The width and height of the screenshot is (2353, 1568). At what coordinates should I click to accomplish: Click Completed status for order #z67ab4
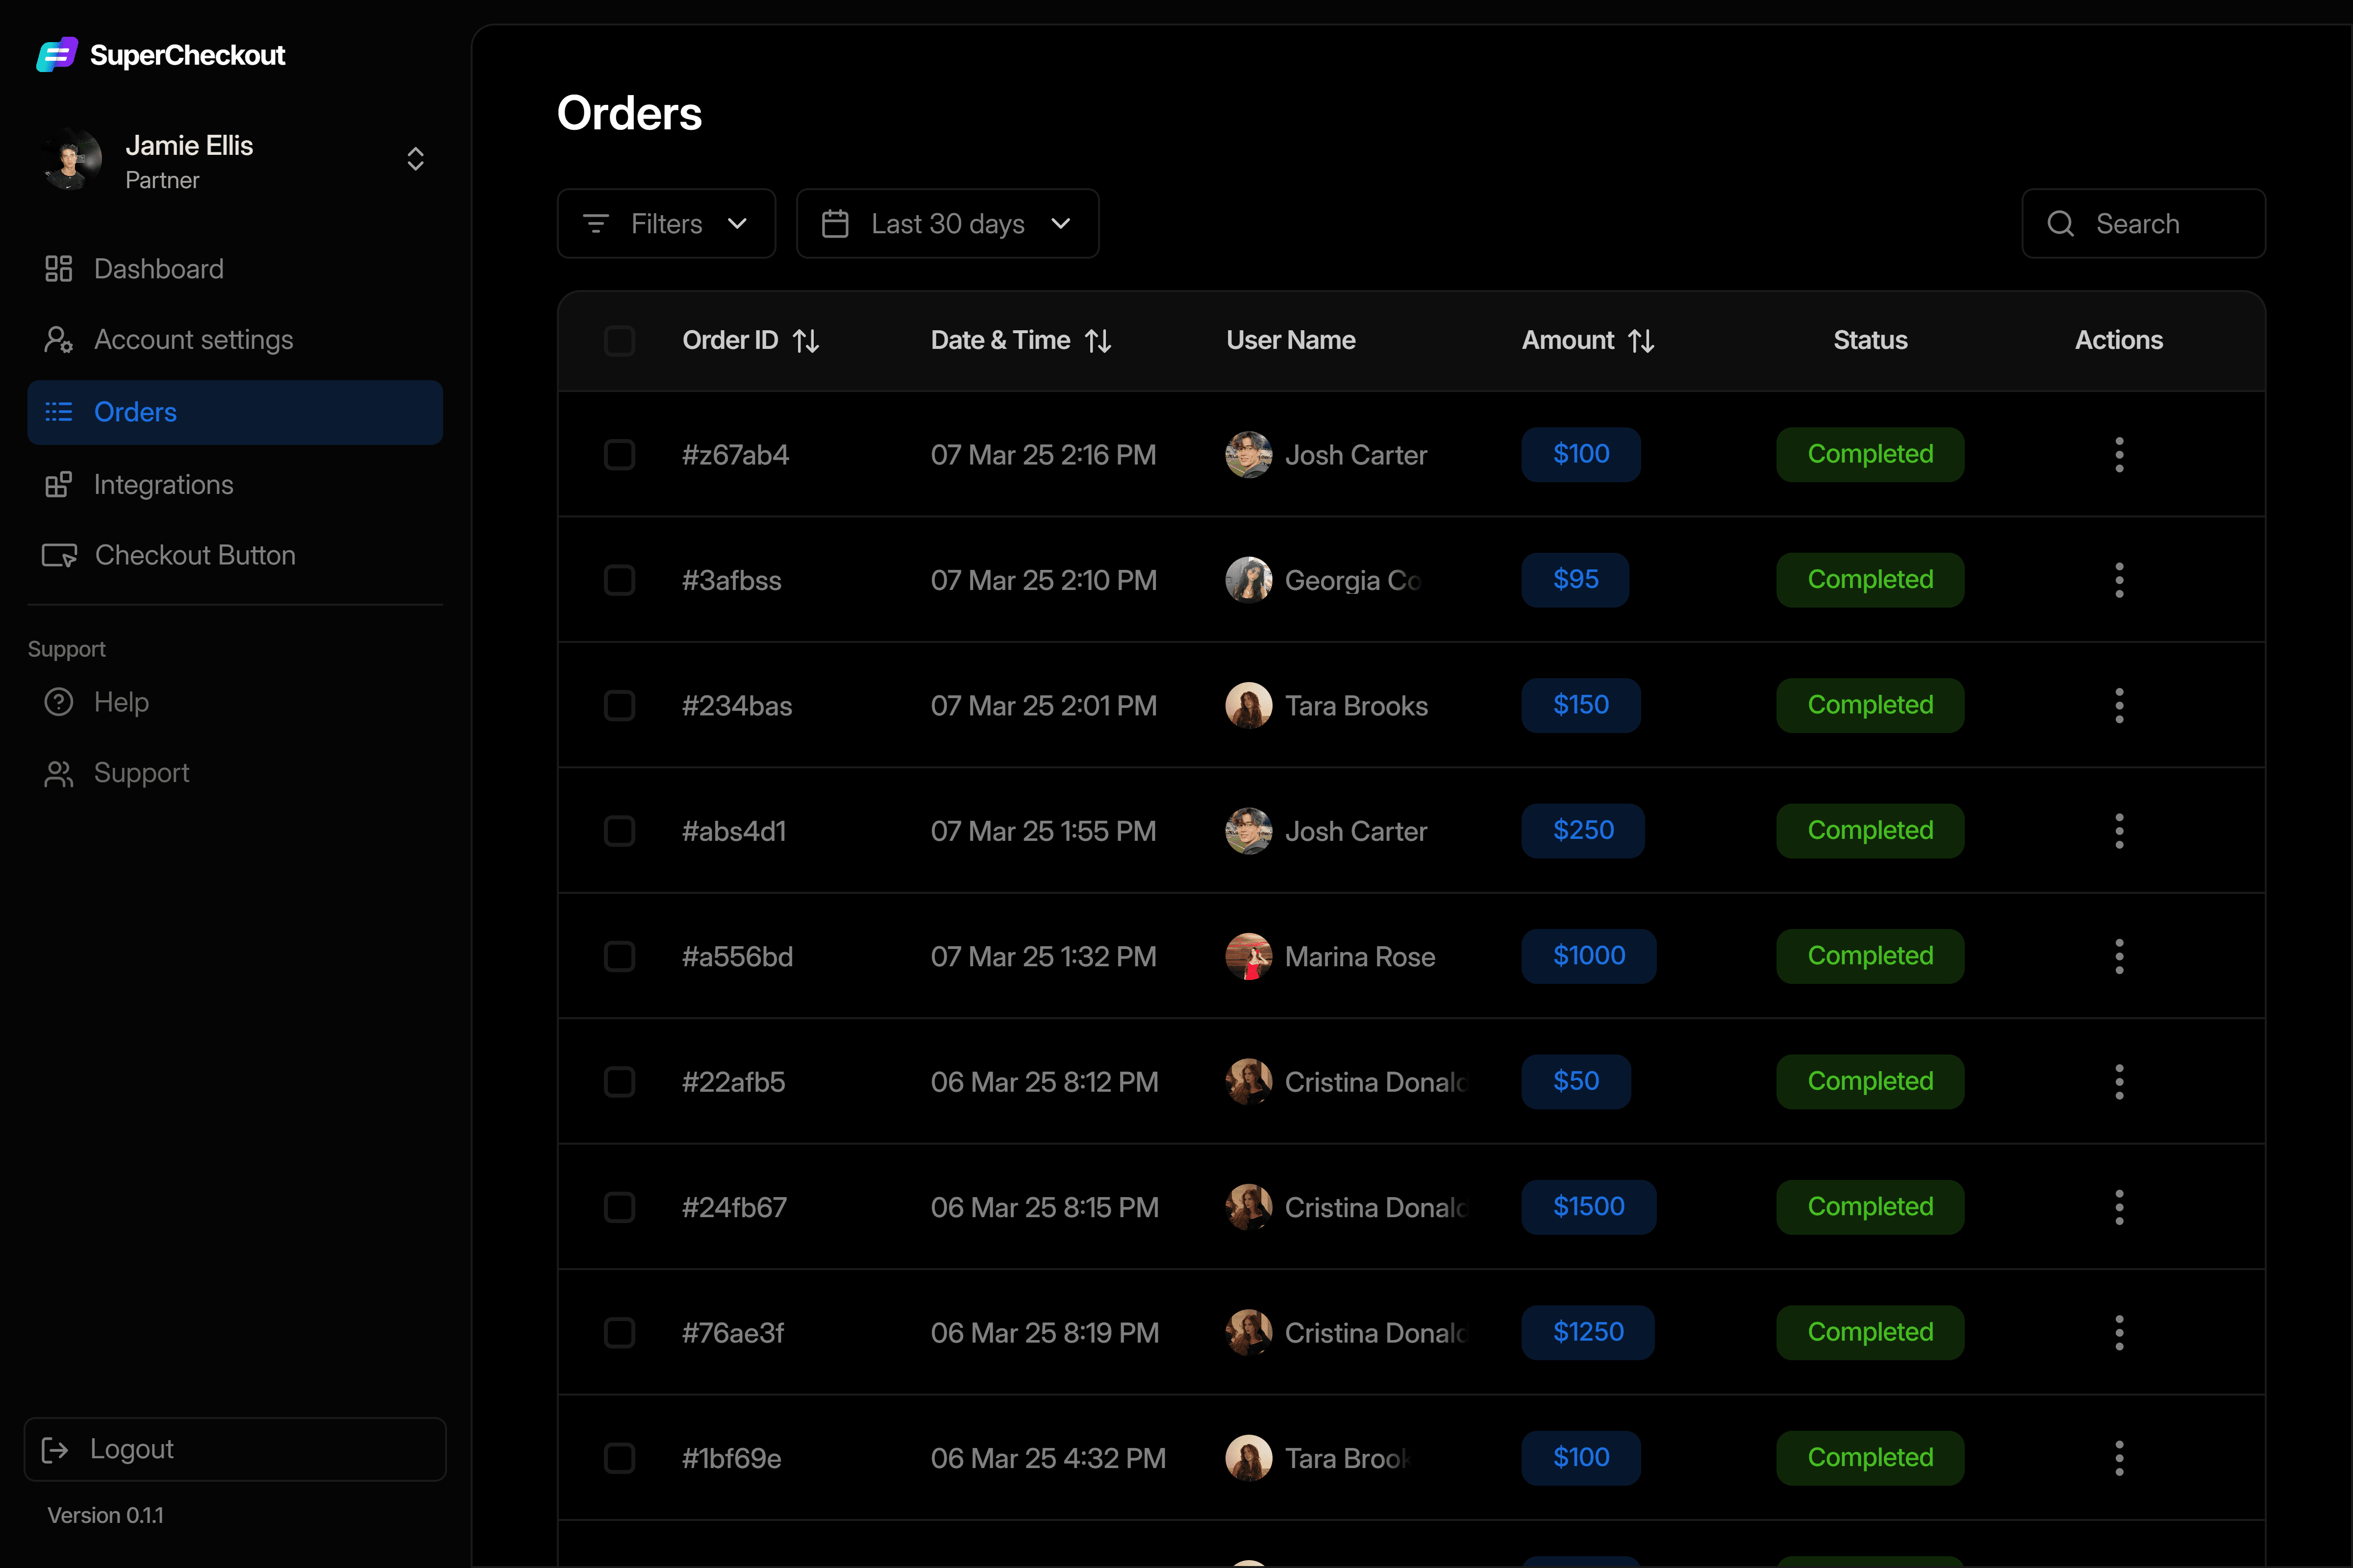(x=1870, y=455)
